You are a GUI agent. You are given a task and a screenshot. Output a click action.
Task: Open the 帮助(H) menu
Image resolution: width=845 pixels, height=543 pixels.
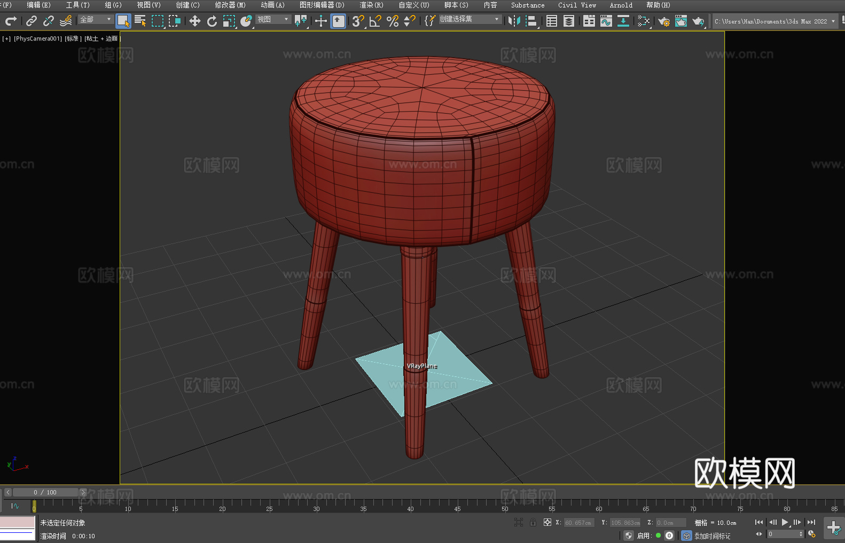pos(658,5)
